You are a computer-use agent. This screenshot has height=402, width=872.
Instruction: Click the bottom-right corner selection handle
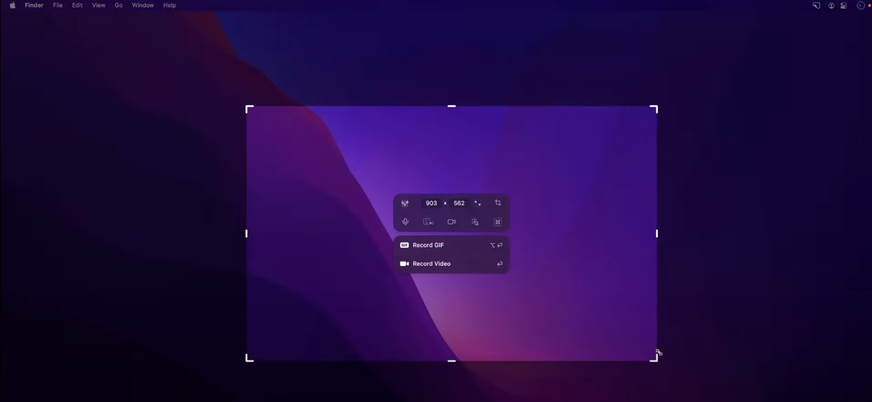click(654, 358)
